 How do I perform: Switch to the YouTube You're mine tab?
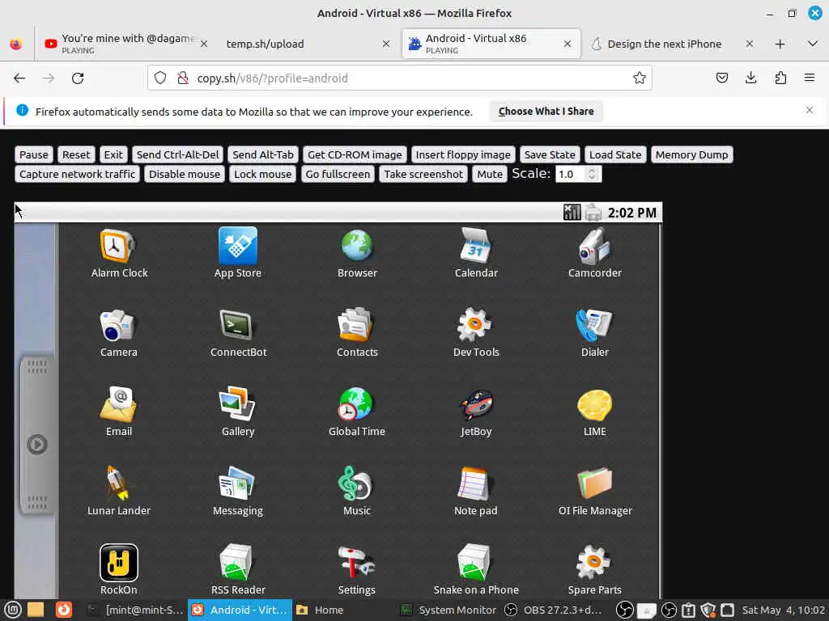pyautogui.click(x=125, y=44)
